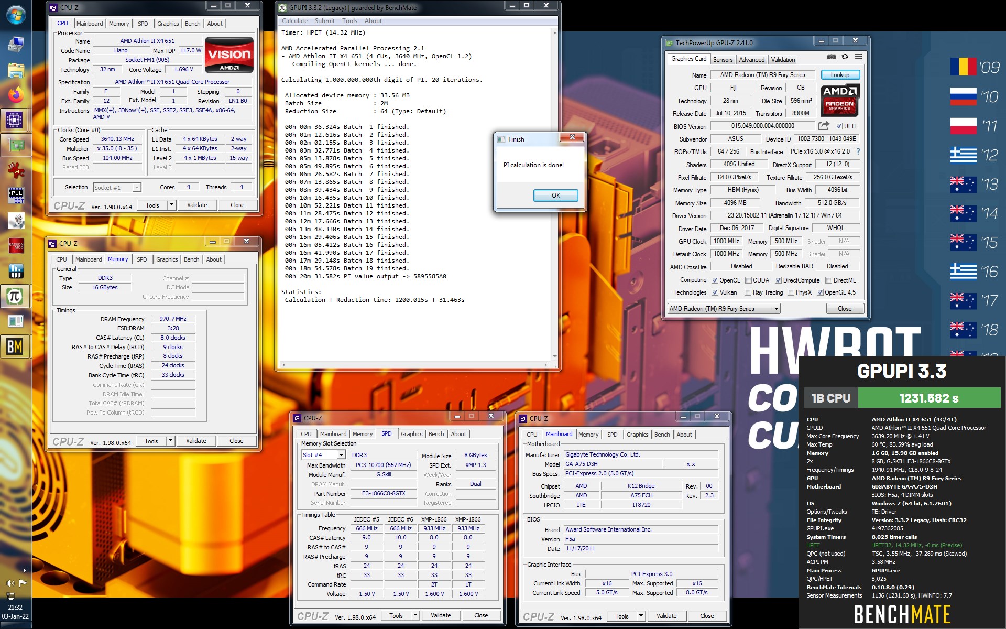Open the red puzzle piece 64 taskbar icon
Image resolution: width=1006 pixels, height=629 pixels.
pyautogui.click(x=16, y=170)
